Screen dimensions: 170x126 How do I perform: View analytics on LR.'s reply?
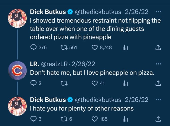coord(125,83)
